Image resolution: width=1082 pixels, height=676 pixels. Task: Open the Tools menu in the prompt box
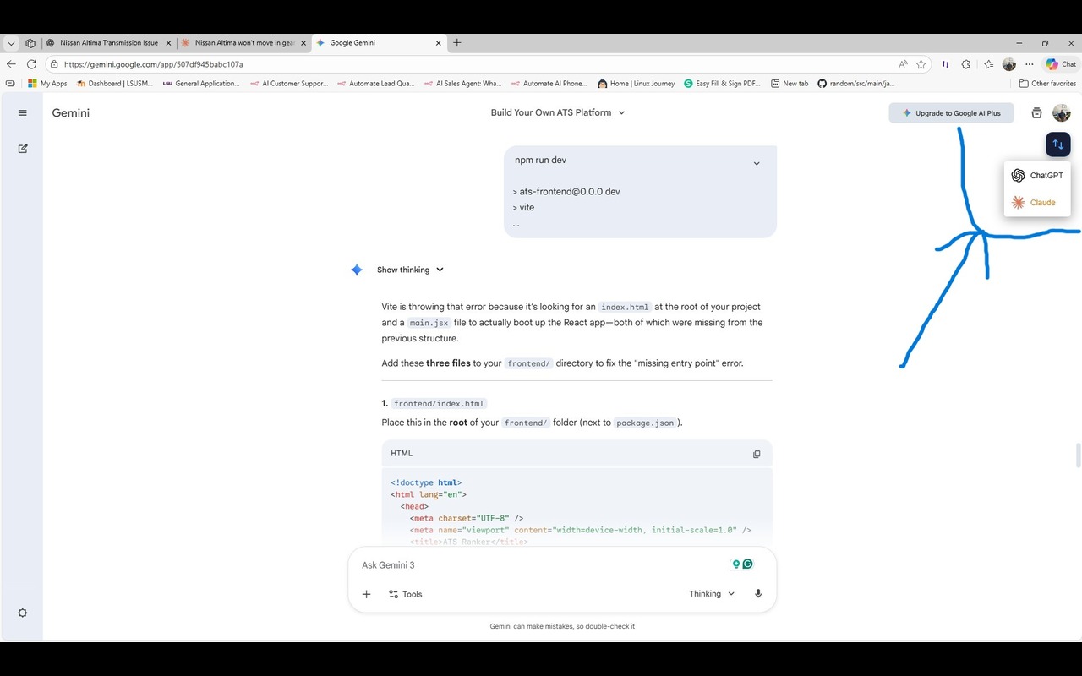pyautogui.click(x=405, y=594)
